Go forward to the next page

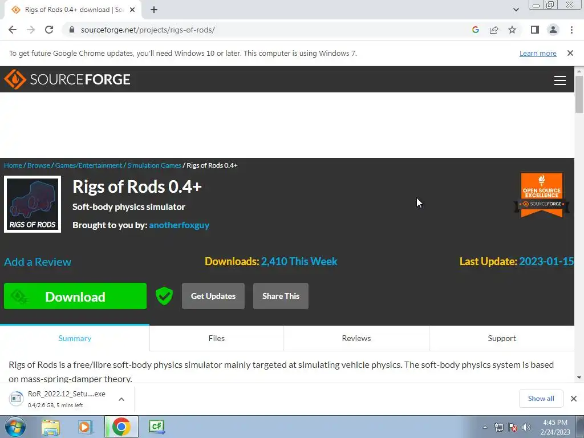tap(31, 30)
